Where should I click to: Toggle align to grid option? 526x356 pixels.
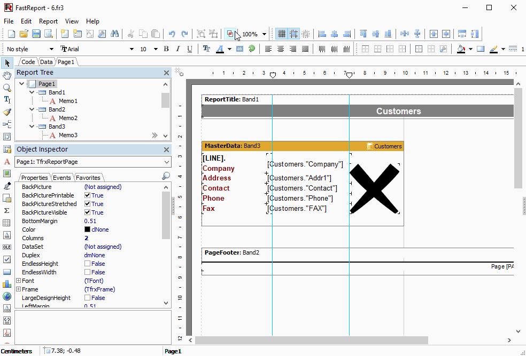tap(294, 34)
